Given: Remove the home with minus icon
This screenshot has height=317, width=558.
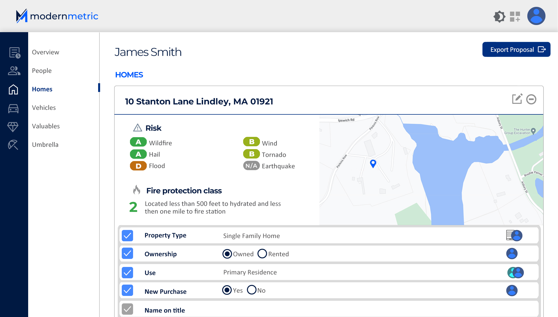Looking at the screenshot, I should pyautogui.click(x=531, y=99).
